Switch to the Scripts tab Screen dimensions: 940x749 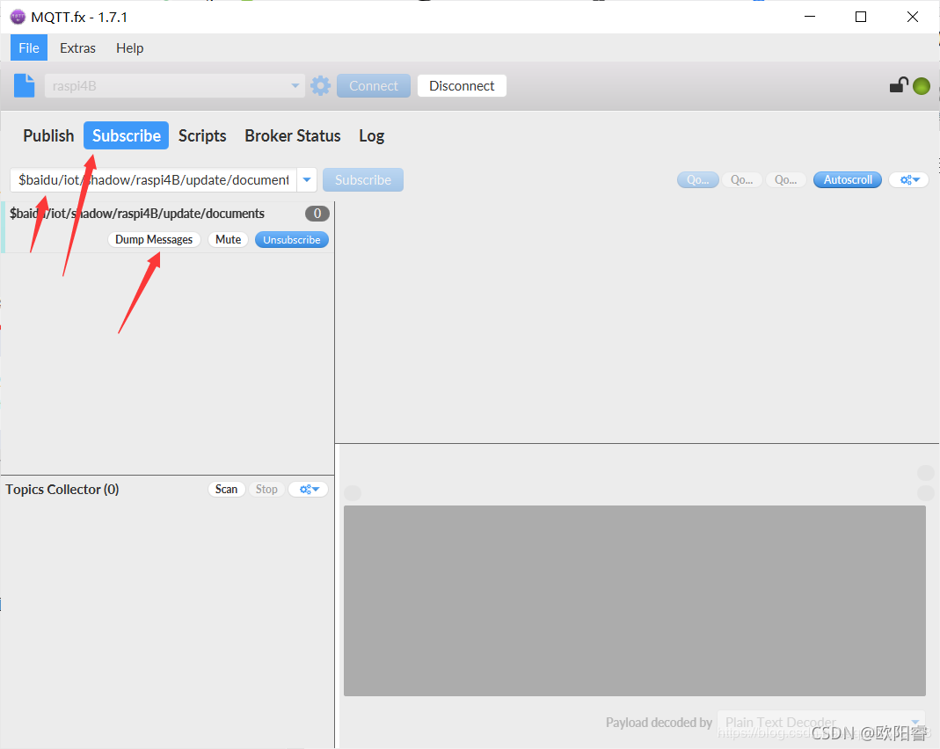[202, 136]
